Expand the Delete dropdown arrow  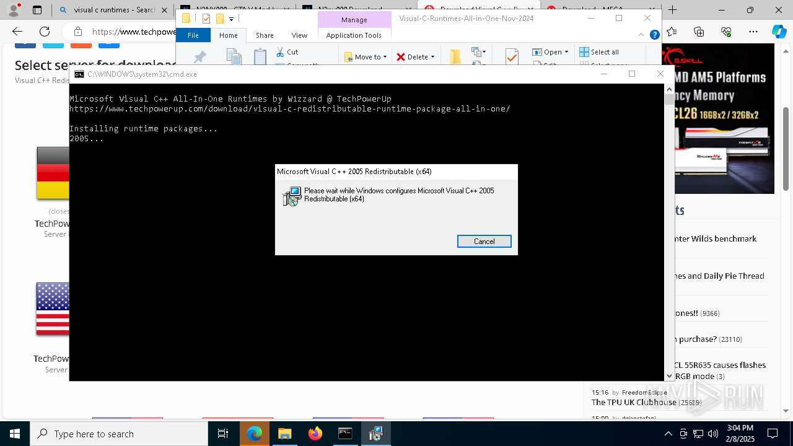click(432, 57)
